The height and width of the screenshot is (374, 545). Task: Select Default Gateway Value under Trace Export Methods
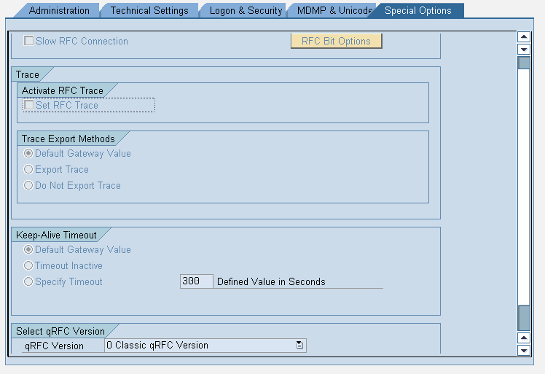[28, 154]
